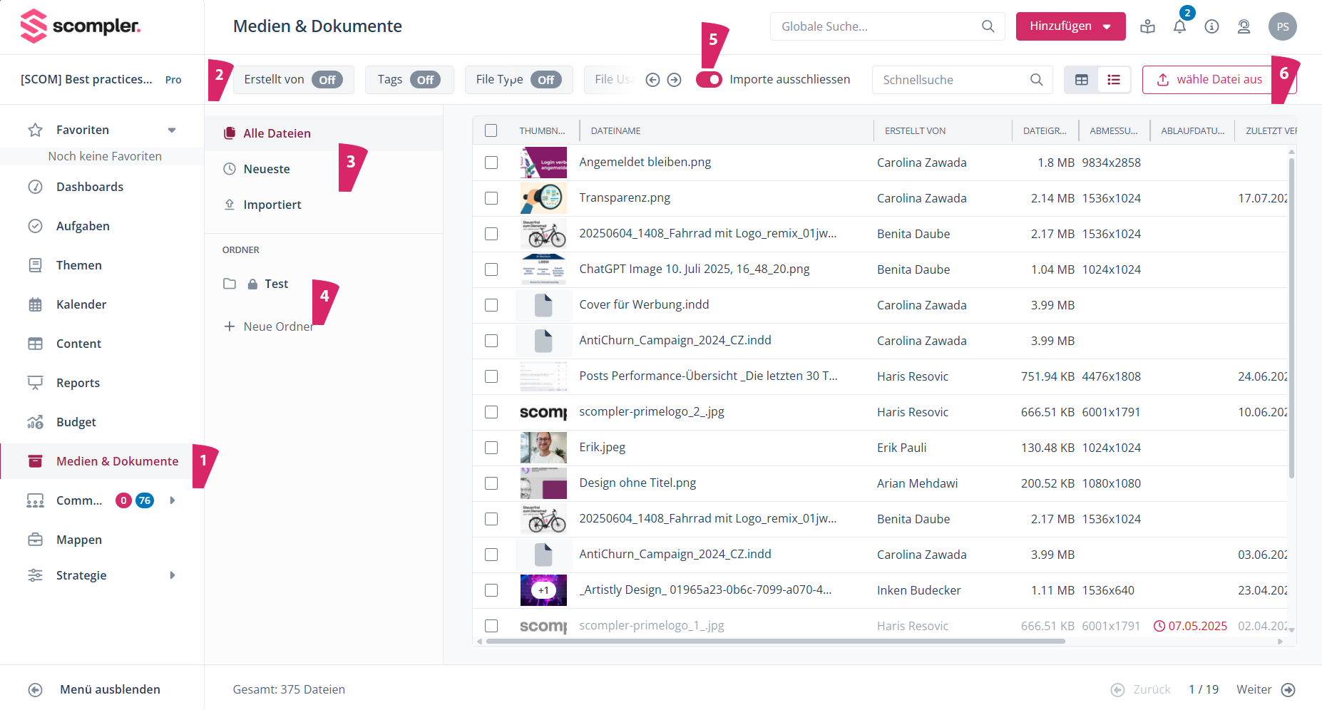Viewport: 1322px width, 710px height.
Task: Open the info circle icon
Action: pyautogui.click(x=1211, y=27)
